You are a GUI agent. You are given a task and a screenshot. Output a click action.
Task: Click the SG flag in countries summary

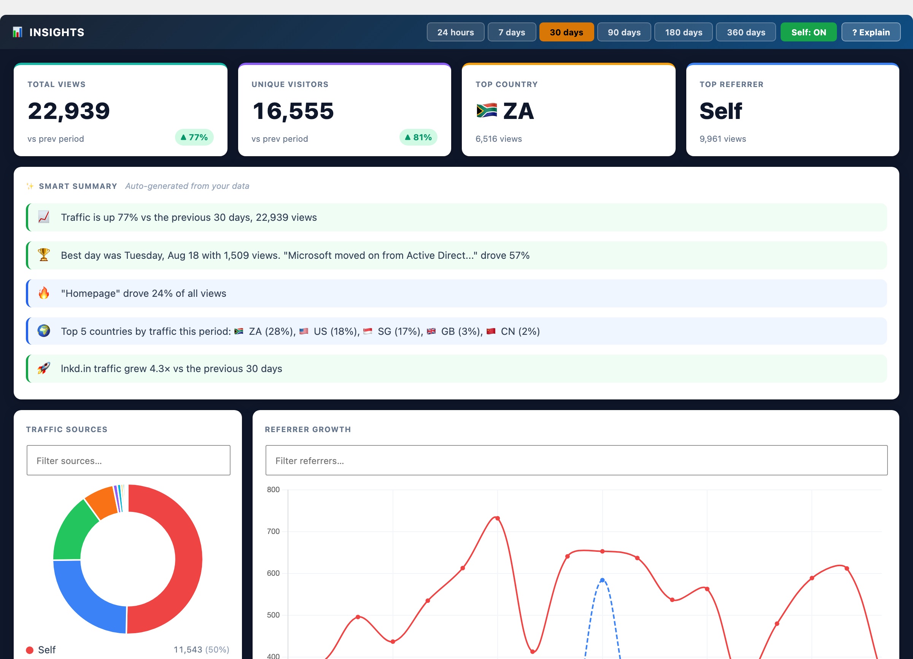[367, 331]
